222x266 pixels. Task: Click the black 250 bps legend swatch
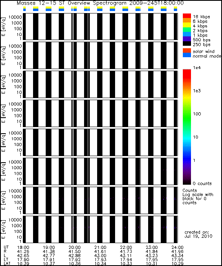click(187, 44)
